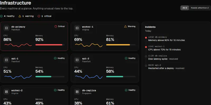This screenshot has height=105, width=211.
Task: Click 'CPU above 70% for 15 minutes' incident
Action: click(164, 50)
